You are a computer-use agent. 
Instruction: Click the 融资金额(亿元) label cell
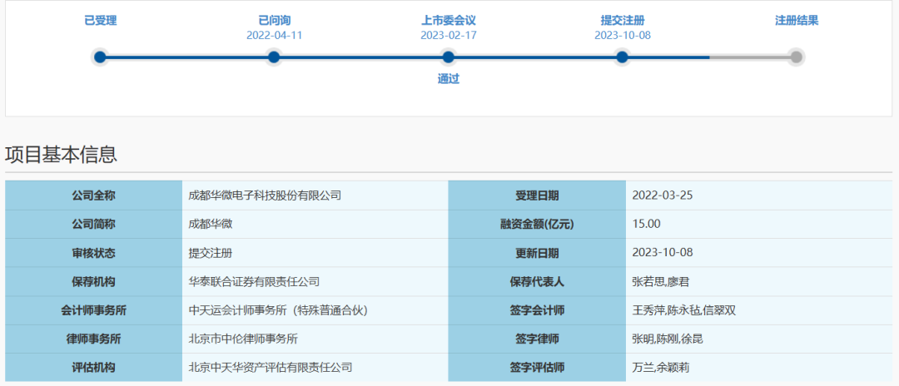537,224
